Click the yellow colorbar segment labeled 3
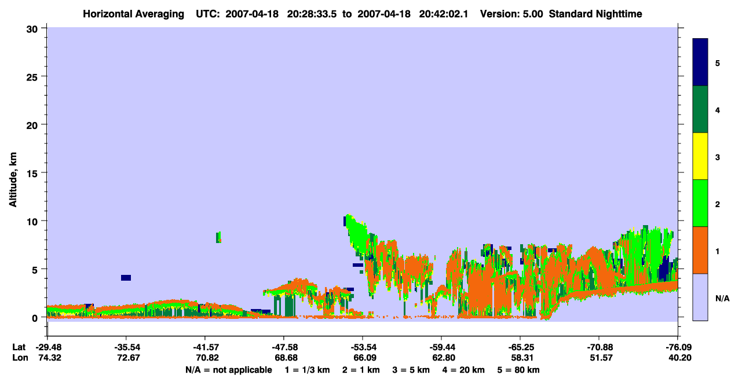753x386 pixels. click(x=700, y=156)
